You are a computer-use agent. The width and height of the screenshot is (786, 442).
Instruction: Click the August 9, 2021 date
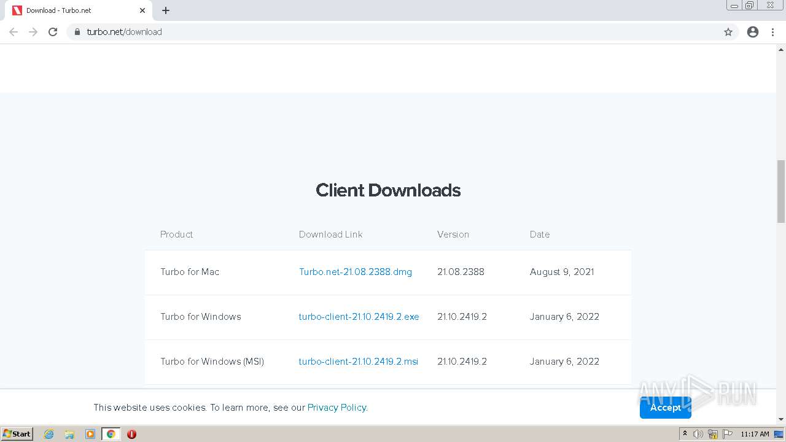562,272
